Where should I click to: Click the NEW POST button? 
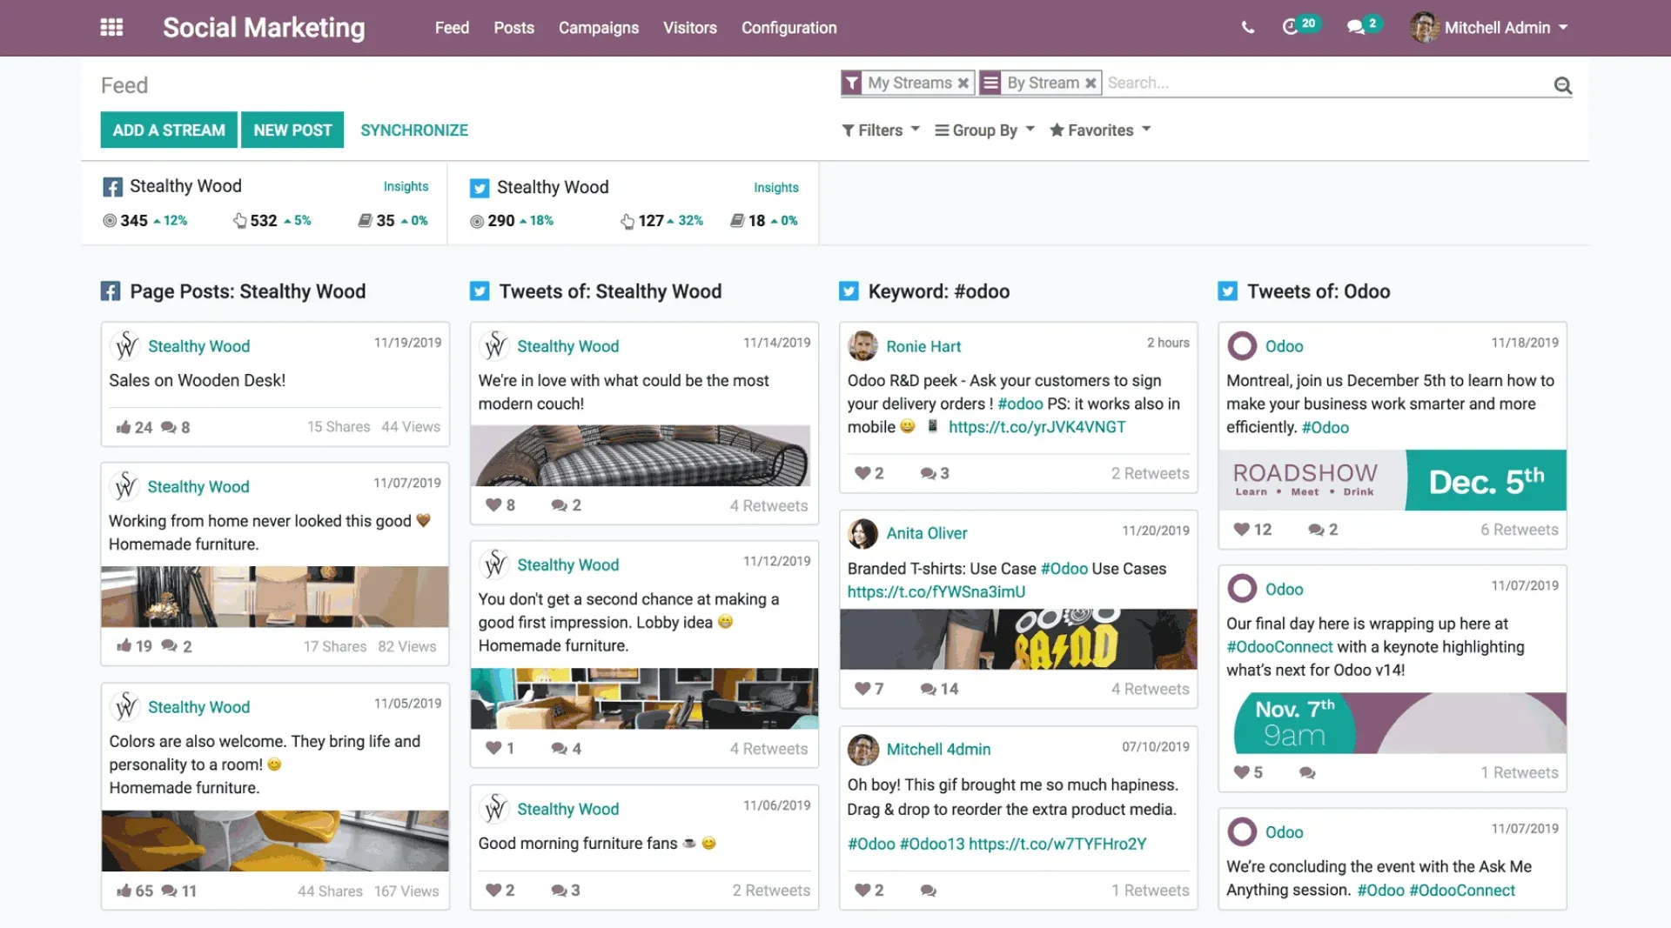(x=292, y=130)
